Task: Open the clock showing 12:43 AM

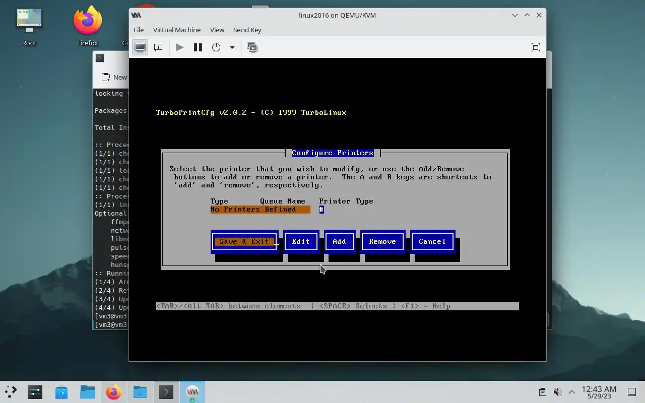Action: point(599,392)
